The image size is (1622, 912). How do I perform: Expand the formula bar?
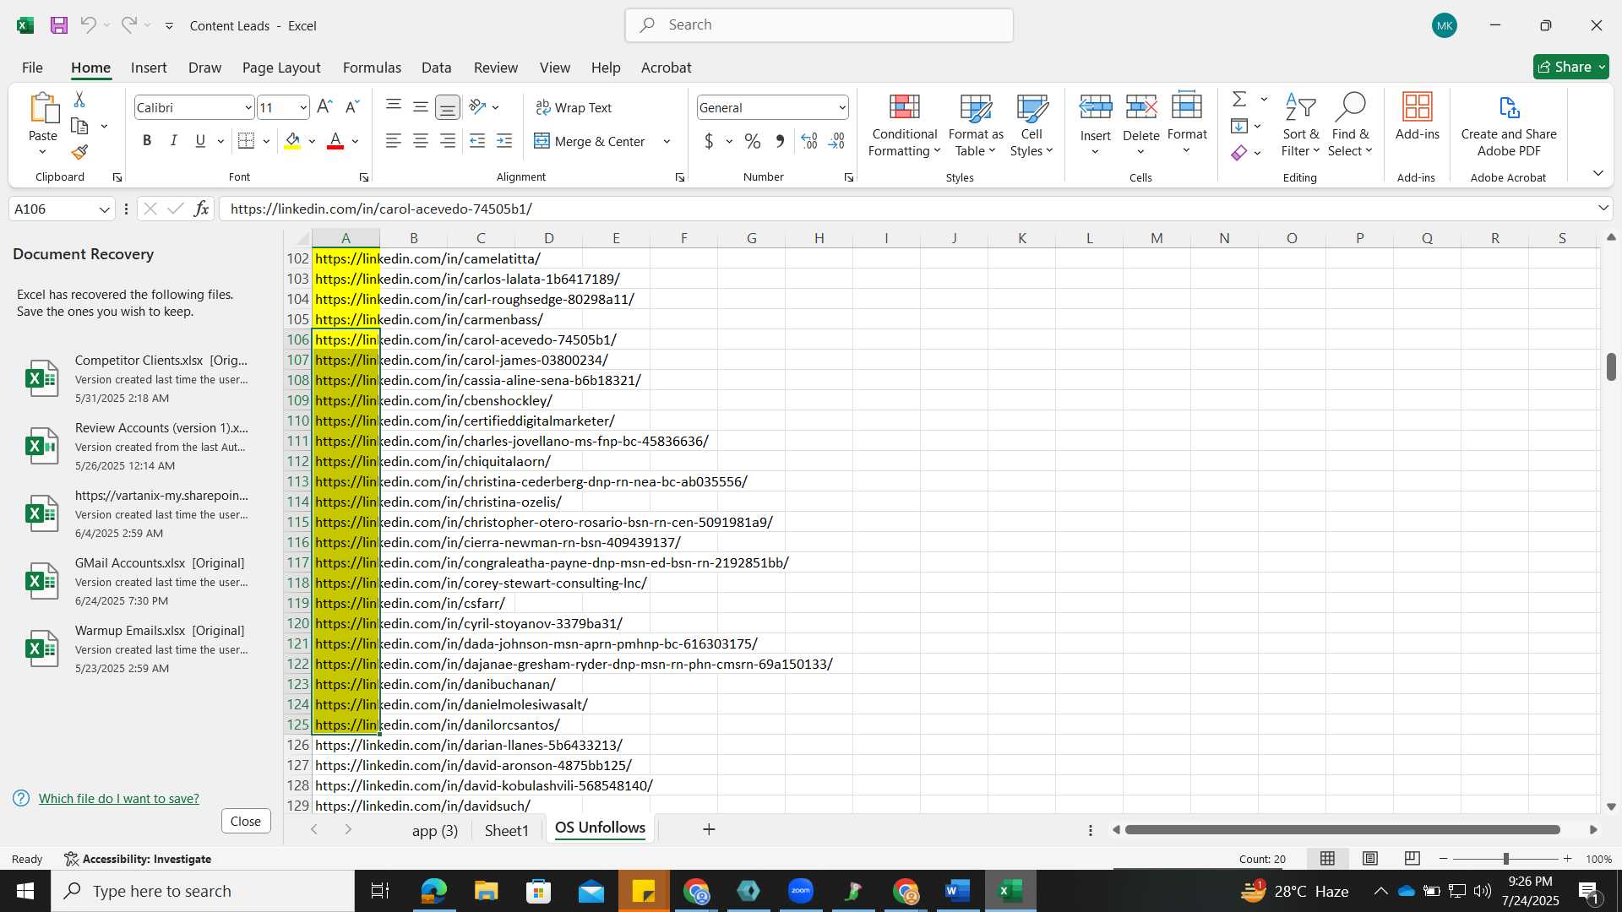(x=1603, y=208)
